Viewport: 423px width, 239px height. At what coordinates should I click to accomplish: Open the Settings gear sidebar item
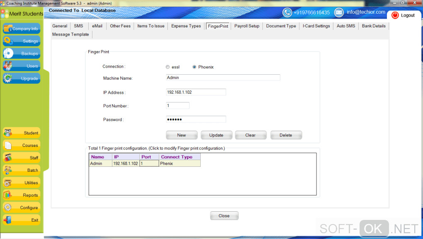(x=22, y=41)
